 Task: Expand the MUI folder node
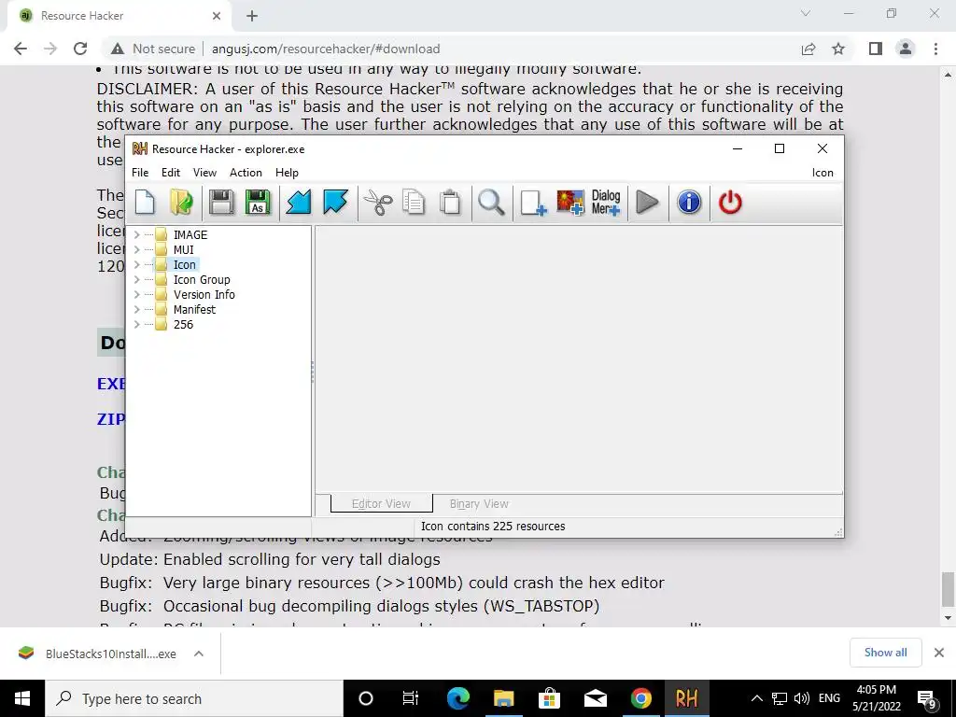136,249
